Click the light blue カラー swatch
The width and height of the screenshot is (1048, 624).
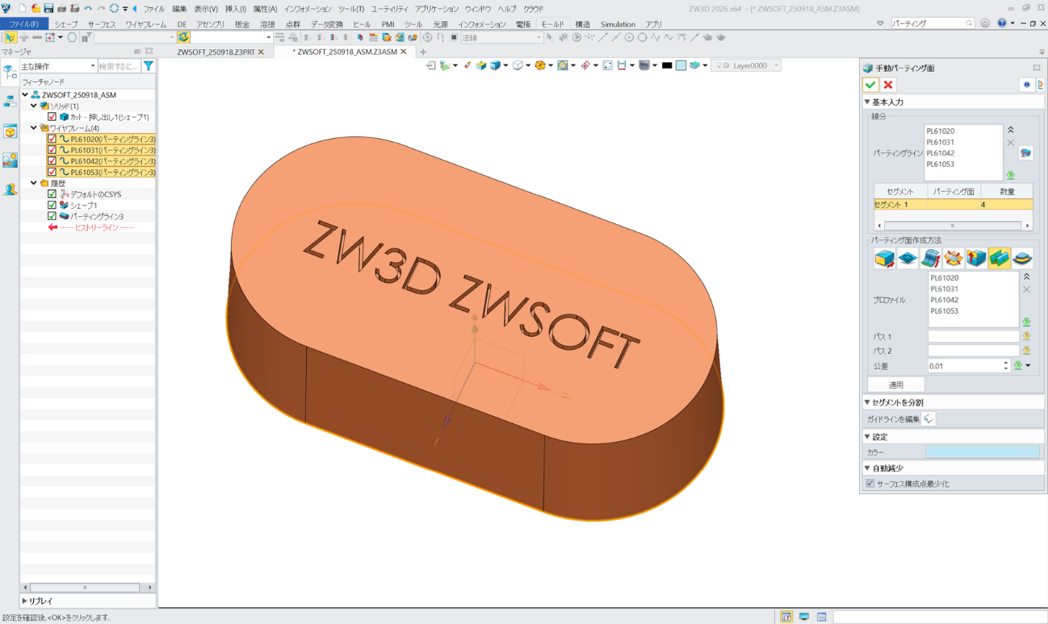pos(982,452)
